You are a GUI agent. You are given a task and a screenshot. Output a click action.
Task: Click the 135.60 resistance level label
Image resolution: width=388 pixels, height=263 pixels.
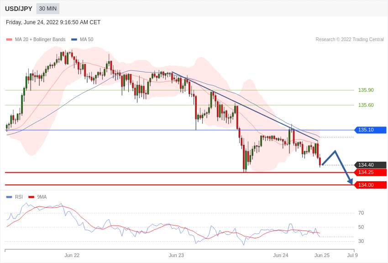(x=366, y=105)
